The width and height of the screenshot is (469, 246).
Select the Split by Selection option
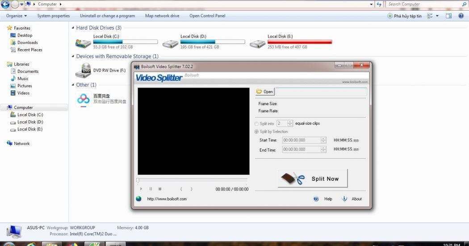click(256, 131)
